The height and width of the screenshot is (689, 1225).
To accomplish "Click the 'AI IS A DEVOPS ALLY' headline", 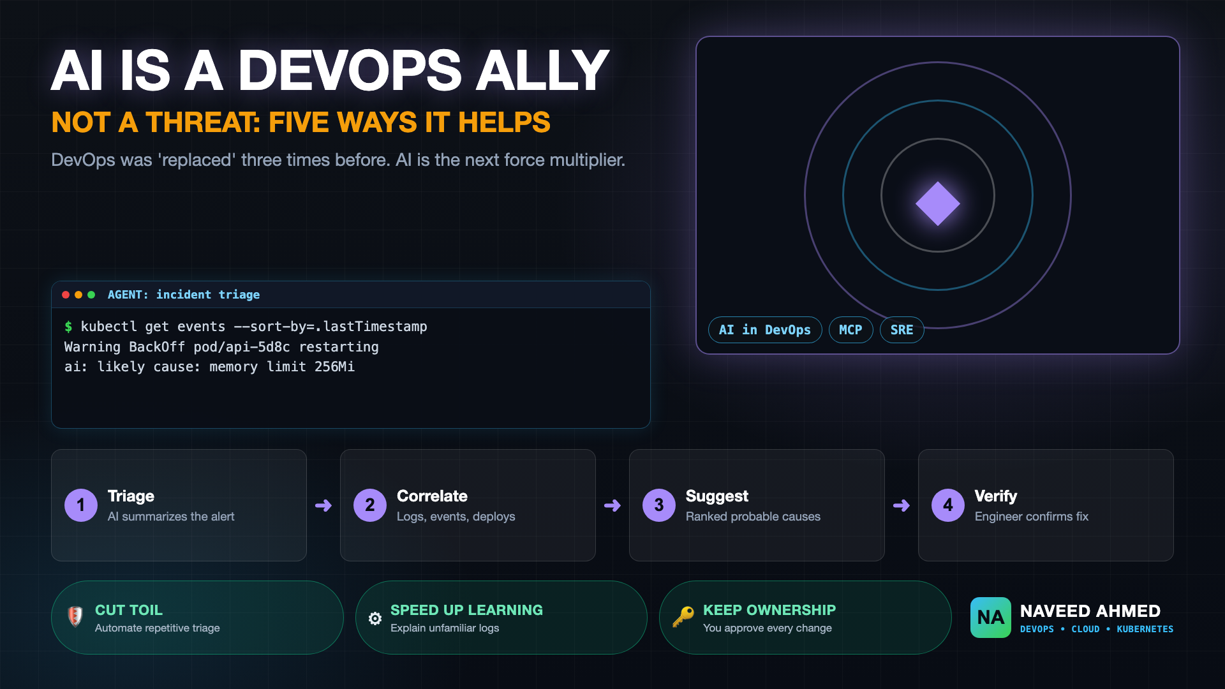I will click(x=330, y=70).
